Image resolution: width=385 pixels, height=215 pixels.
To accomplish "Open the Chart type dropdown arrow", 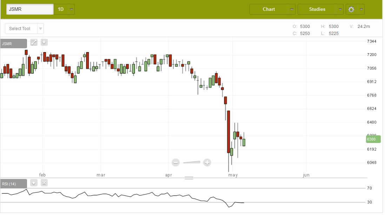I will tap(292, 9).
